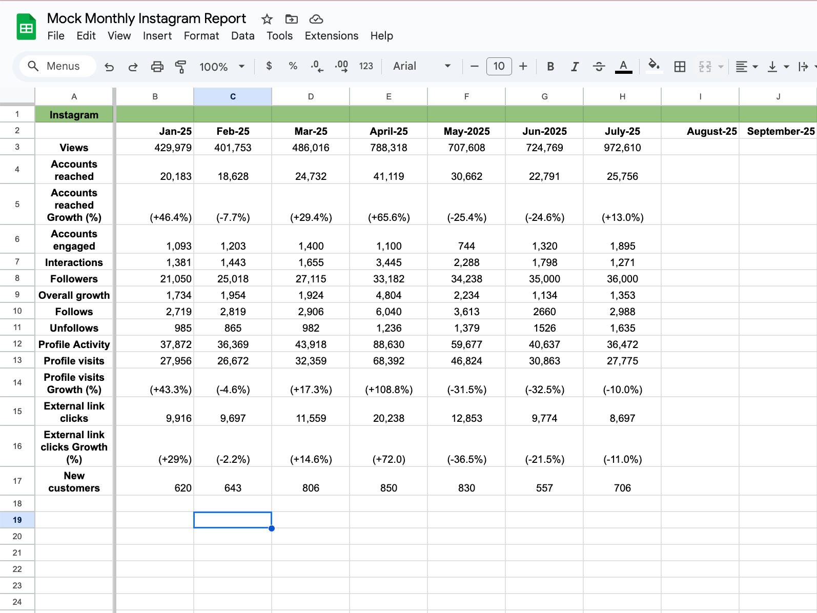Decrease decimal places

(317, 66)
